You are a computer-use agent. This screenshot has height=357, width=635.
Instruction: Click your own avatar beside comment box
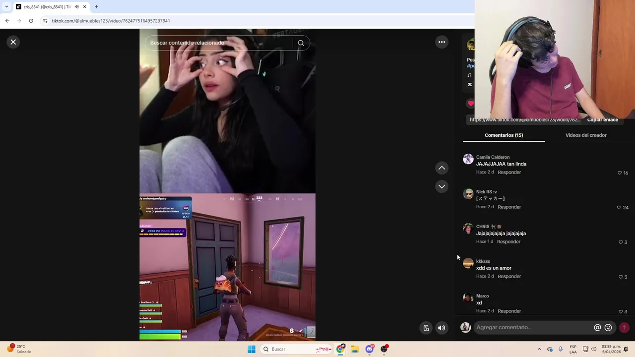coord(465,327)
